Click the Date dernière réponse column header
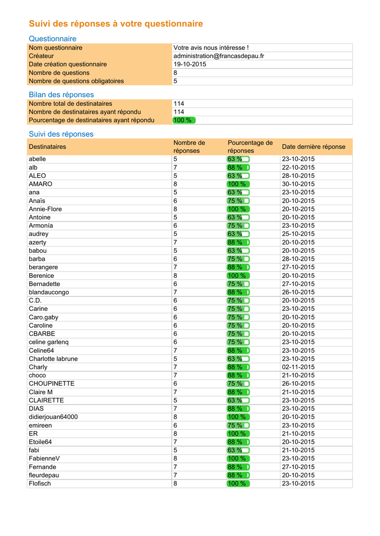380x536 pixels. (313, 147)
